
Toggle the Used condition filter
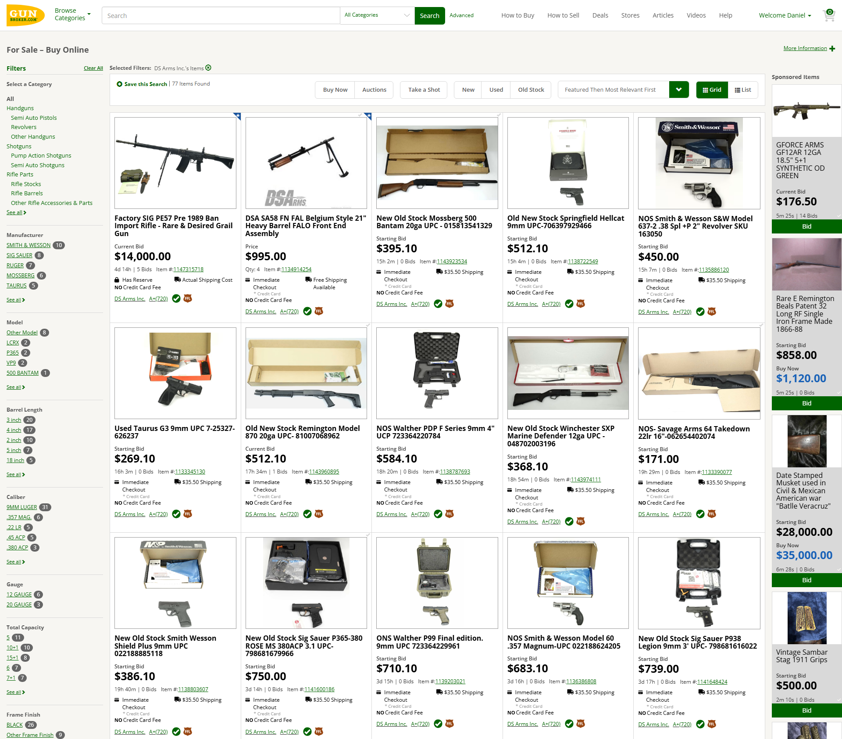click(x=496, y=90)
